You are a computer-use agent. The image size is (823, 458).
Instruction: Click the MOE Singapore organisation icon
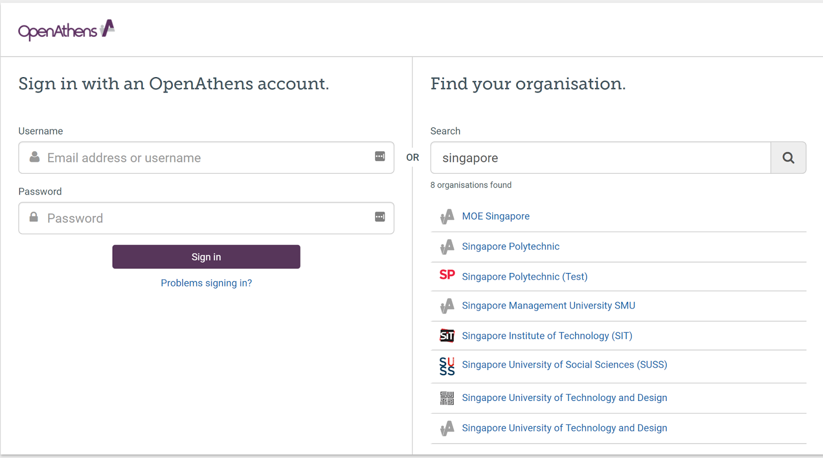447,216
